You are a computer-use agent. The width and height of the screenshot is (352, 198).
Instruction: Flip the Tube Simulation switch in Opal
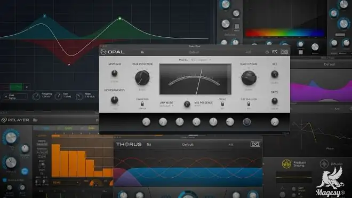pos(249,104)
